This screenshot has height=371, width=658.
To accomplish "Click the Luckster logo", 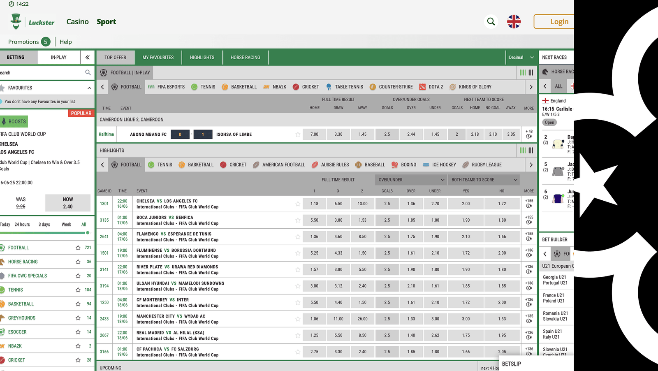I will click(33, 22).
